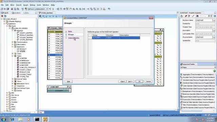Select the hand pan tool icon

coord(71,9)
